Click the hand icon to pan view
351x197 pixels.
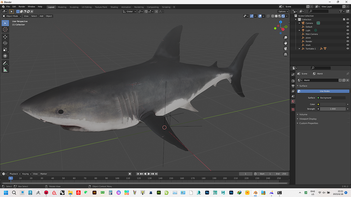tap(285, 43)
